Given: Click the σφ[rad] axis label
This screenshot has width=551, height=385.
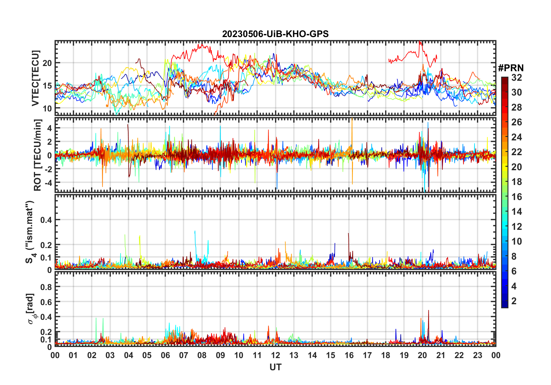Looking at the screenshot, I should (31, 309).
